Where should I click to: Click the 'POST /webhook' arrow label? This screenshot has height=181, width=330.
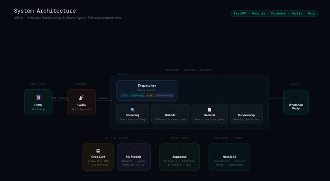click(59, 98)
